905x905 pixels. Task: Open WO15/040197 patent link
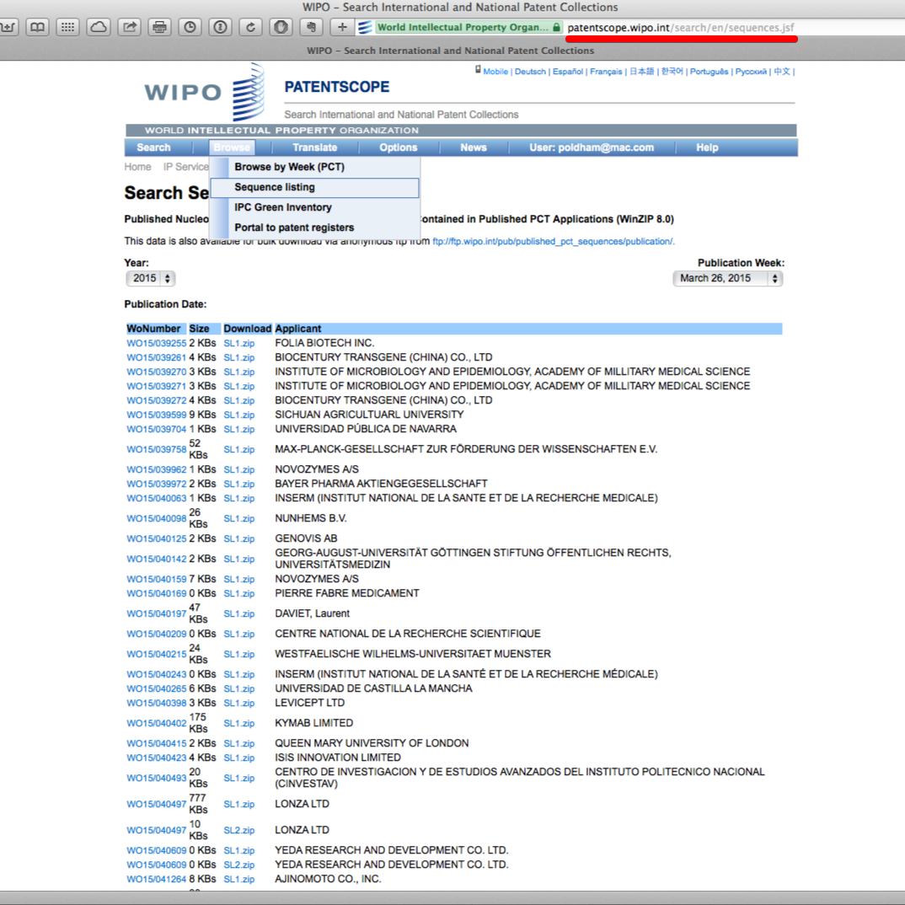(x=157, y=614)
